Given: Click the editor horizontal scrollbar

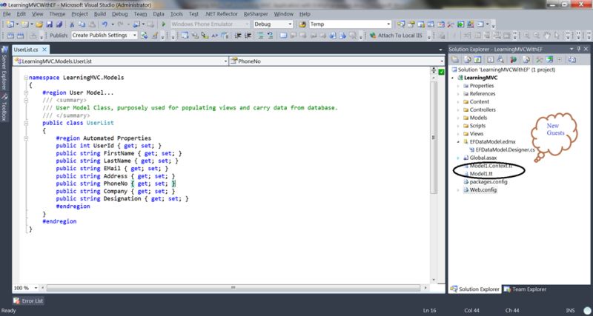Looking at the screenshot, I should [x=233, y=288].
